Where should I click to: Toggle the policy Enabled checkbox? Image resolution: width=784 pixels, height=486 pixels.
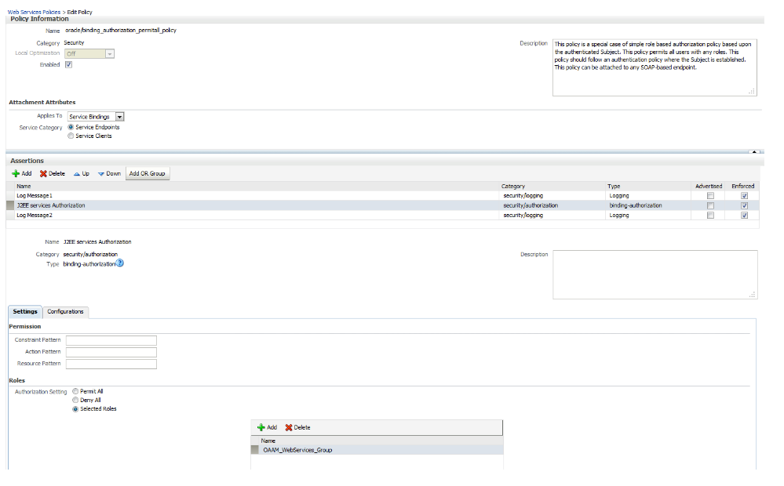(68, 65)
